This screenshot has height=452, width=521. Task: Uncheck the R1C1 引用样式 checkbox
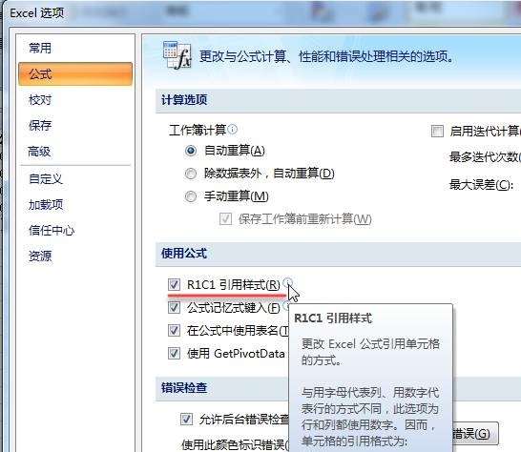coord(174,284)
